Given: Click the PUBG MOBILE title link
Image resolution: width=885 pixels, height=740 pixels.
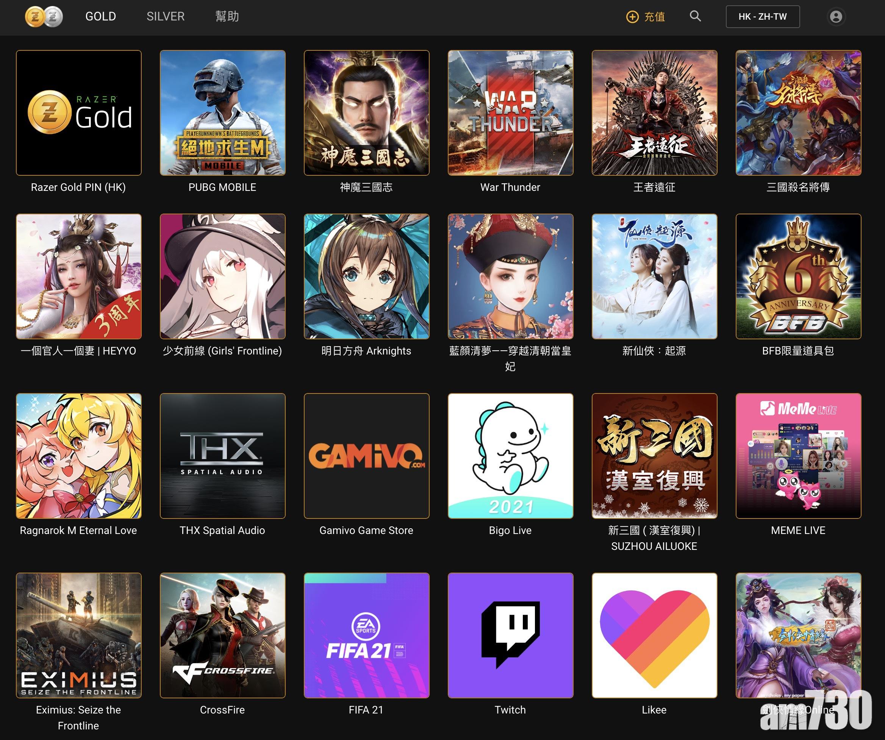Looking at the screenshot, I should click(x=222, y=187).
